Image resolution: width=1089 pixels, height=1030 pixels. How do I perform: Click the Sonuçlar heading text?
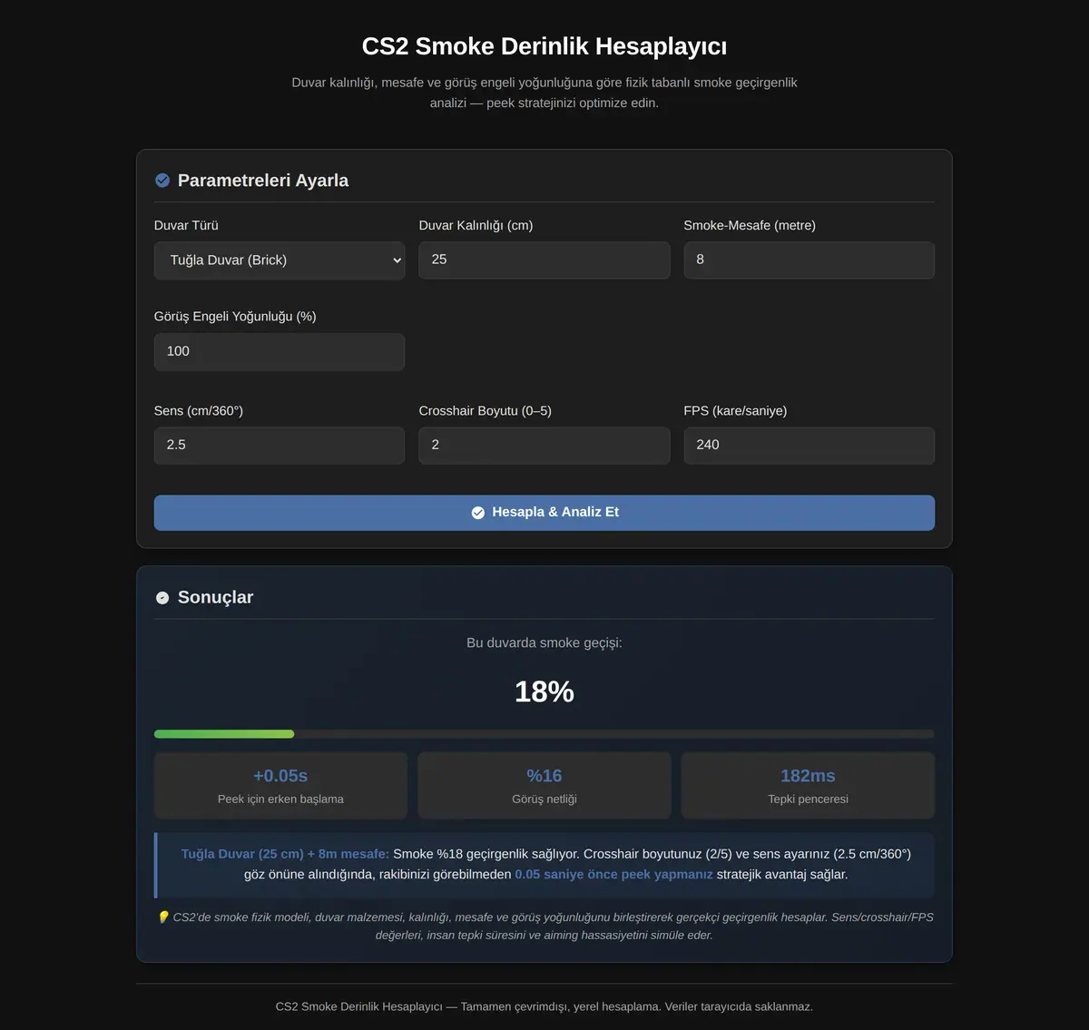pyautogui.click(x=215, y=598)
